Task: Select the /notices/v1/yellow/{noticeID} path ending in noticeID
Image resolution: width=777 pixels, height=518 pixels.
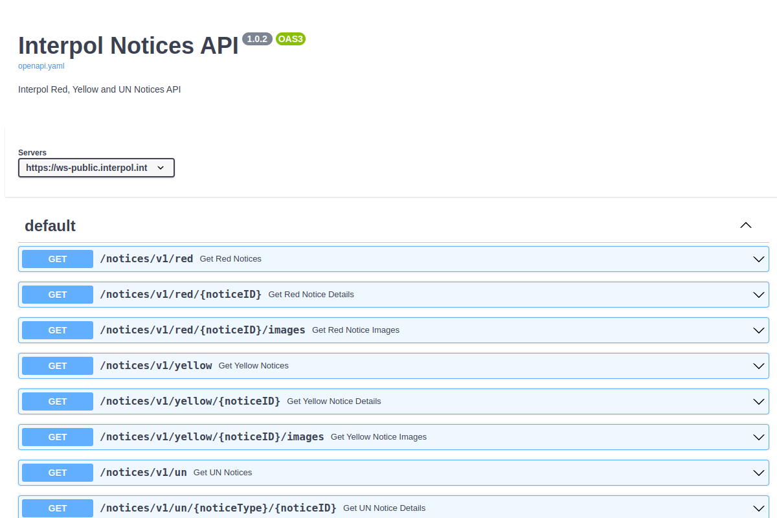Action: tap(190, 401)
